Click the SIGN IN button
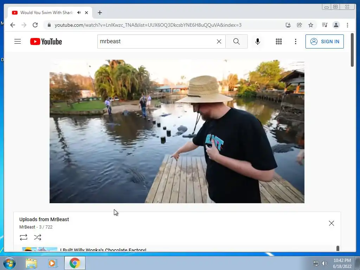 324,41
